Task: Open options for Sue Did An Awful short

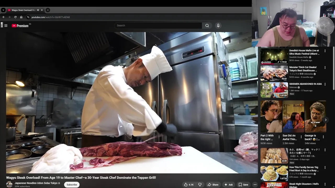Action: (x=301, y=137)
